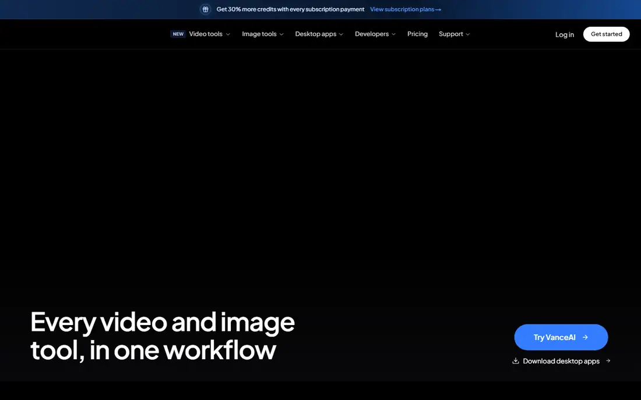
Task: Open the Developers menu
Action: [x=372, y=34]
